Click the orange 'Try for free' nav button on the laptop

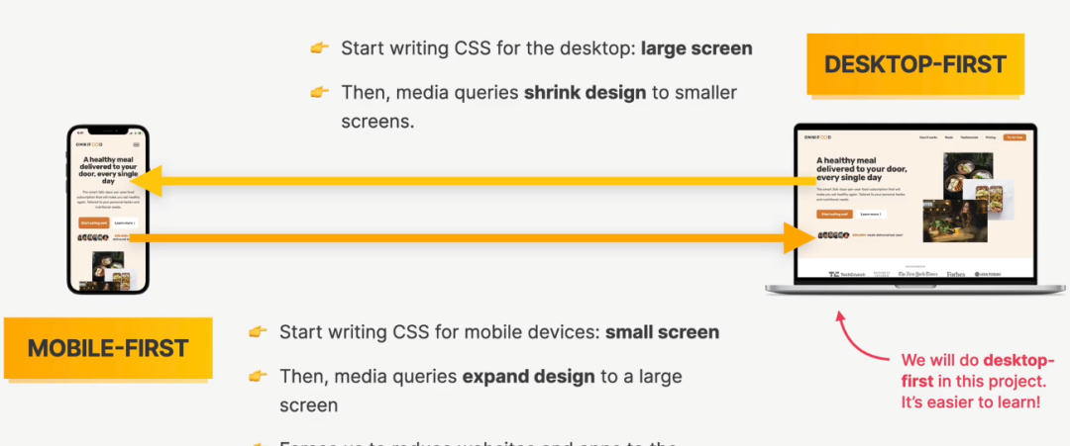pyautogui.click(x=1015, y=137)
